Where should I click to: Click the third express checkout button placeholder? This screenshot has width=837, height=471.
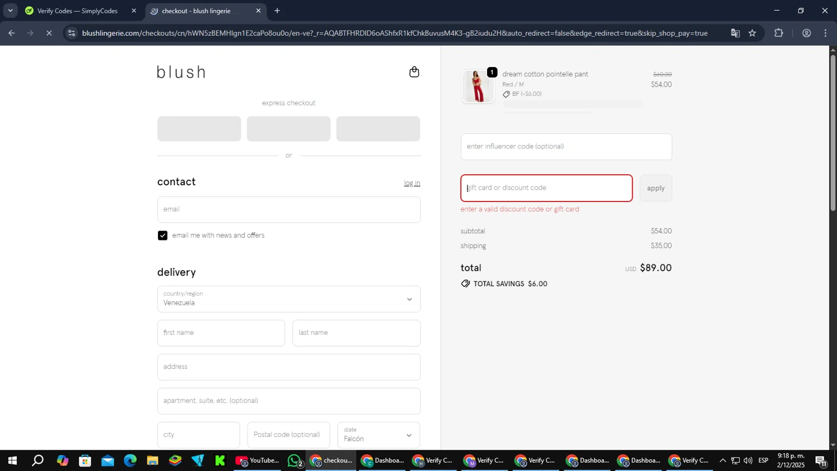tap(378, 129)
